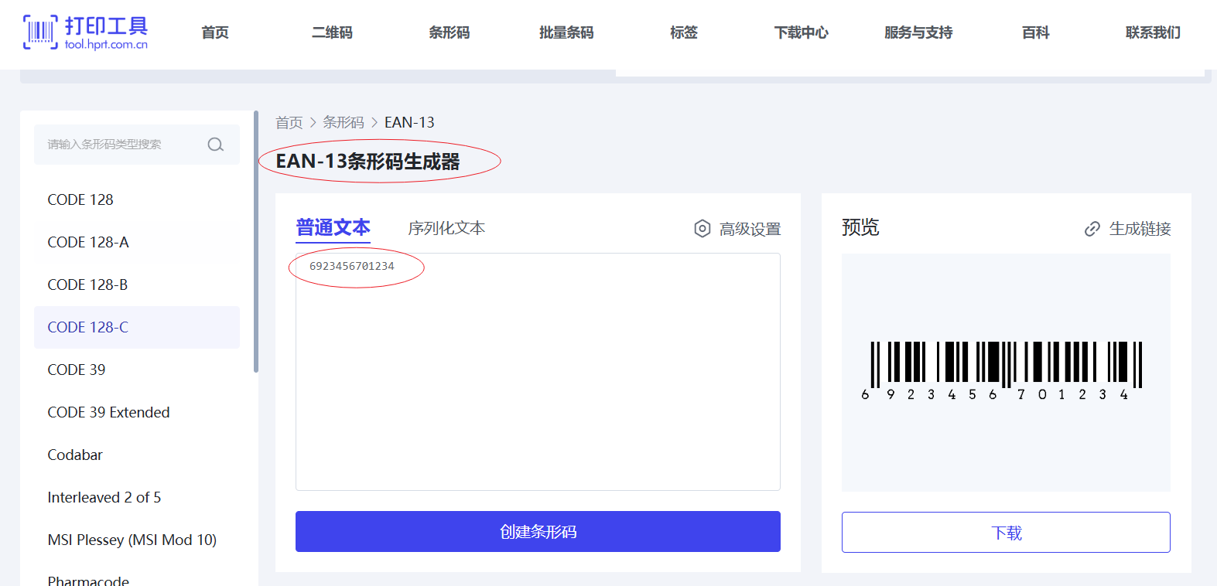
Task: Select CODE 39 Extended in list
Action: pos(137,412)
